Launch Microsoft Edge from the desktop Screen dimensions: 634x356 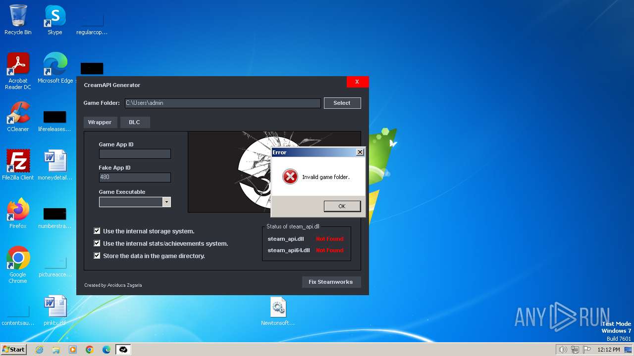pyautogui.click(x=55, y=68)
